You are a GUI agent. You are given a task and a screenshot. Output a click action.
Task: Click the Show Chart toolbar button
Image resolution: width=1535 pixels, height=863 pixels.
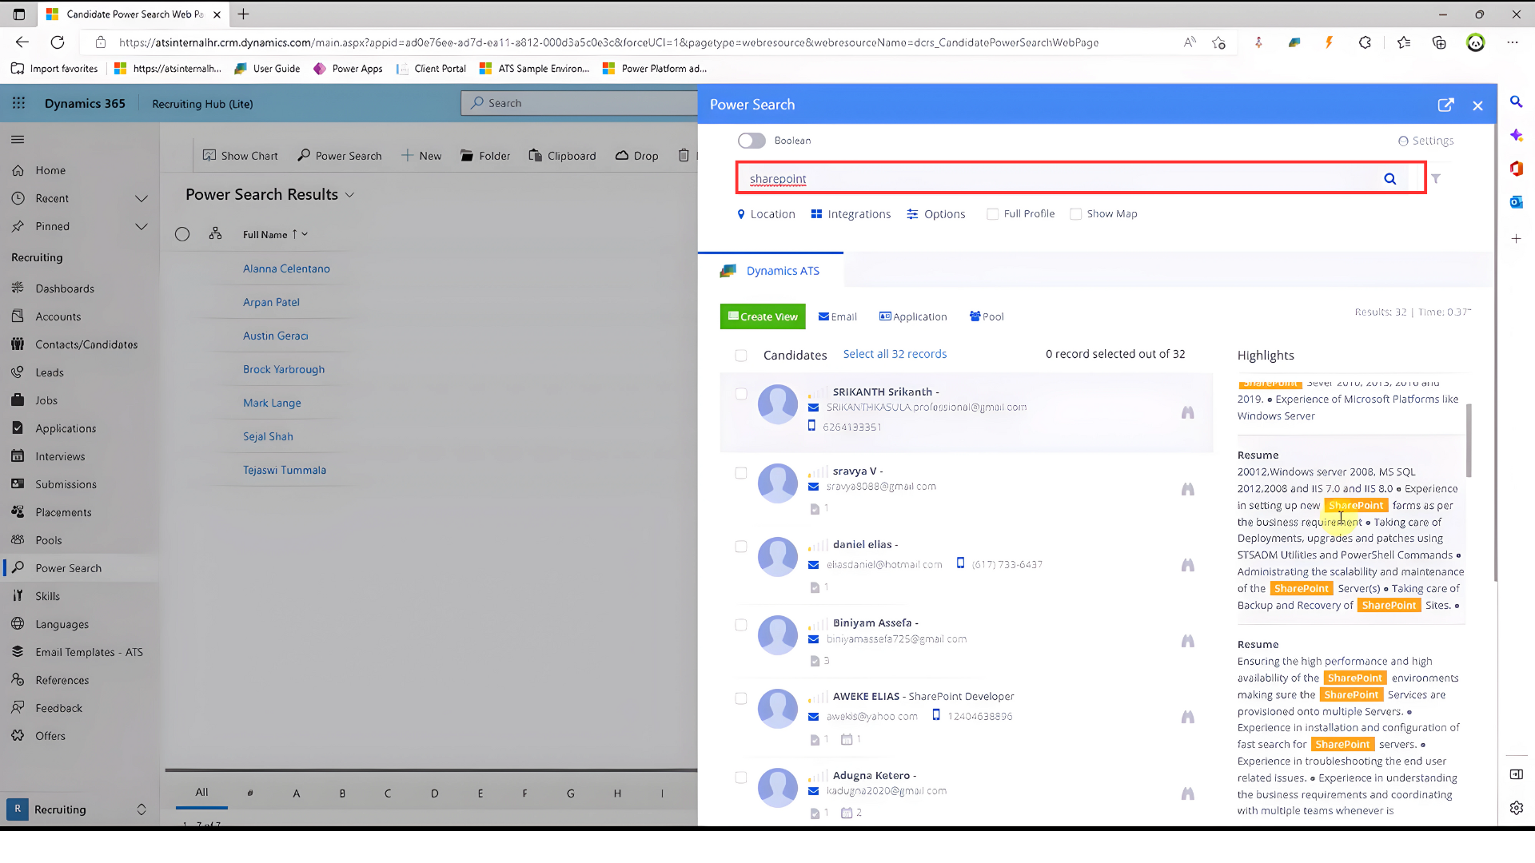[241, 156]
